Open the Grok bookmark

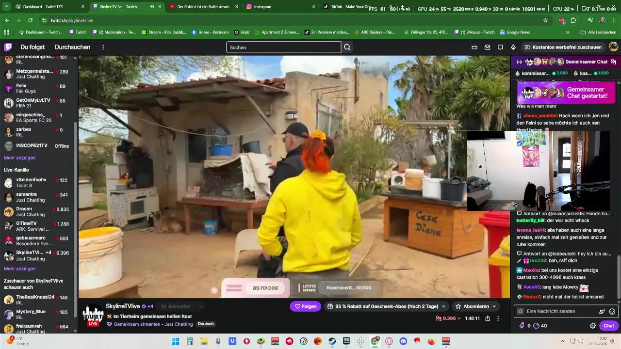(242, 32)
